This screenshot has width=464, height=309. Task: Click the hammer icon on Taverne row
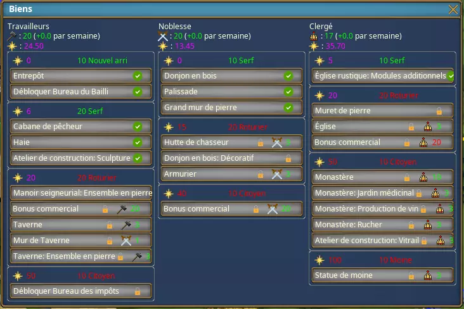point(126,225)
